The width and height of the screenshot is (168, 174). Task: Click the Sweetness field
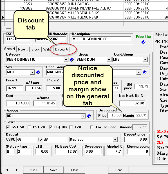[93, 152]
